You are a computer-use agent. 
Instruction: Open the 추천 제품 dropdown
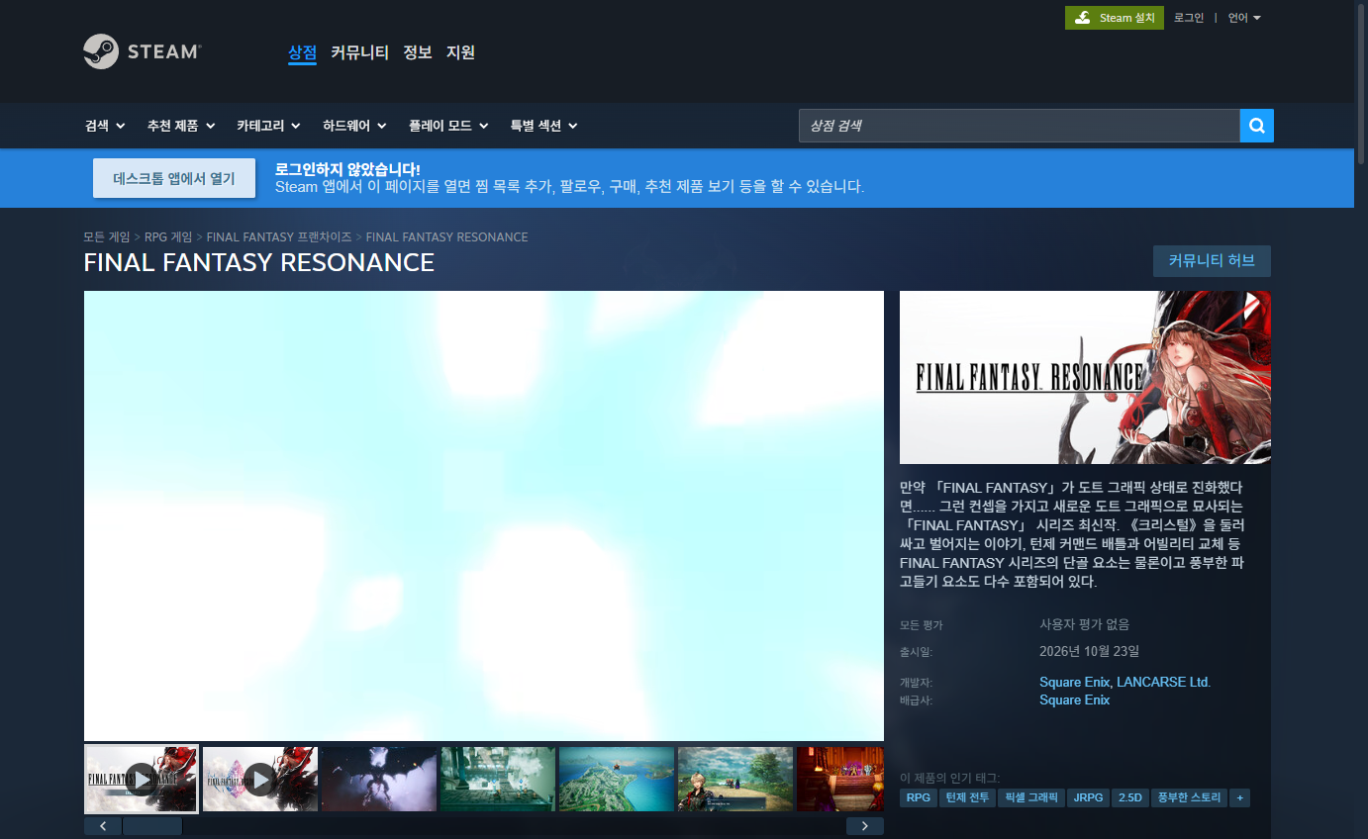pos(181,126)
